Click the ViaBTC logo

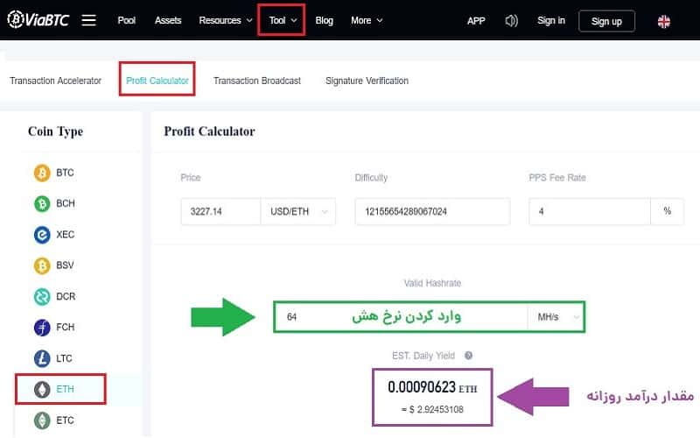pyautogui.click(x=38, y=19)
